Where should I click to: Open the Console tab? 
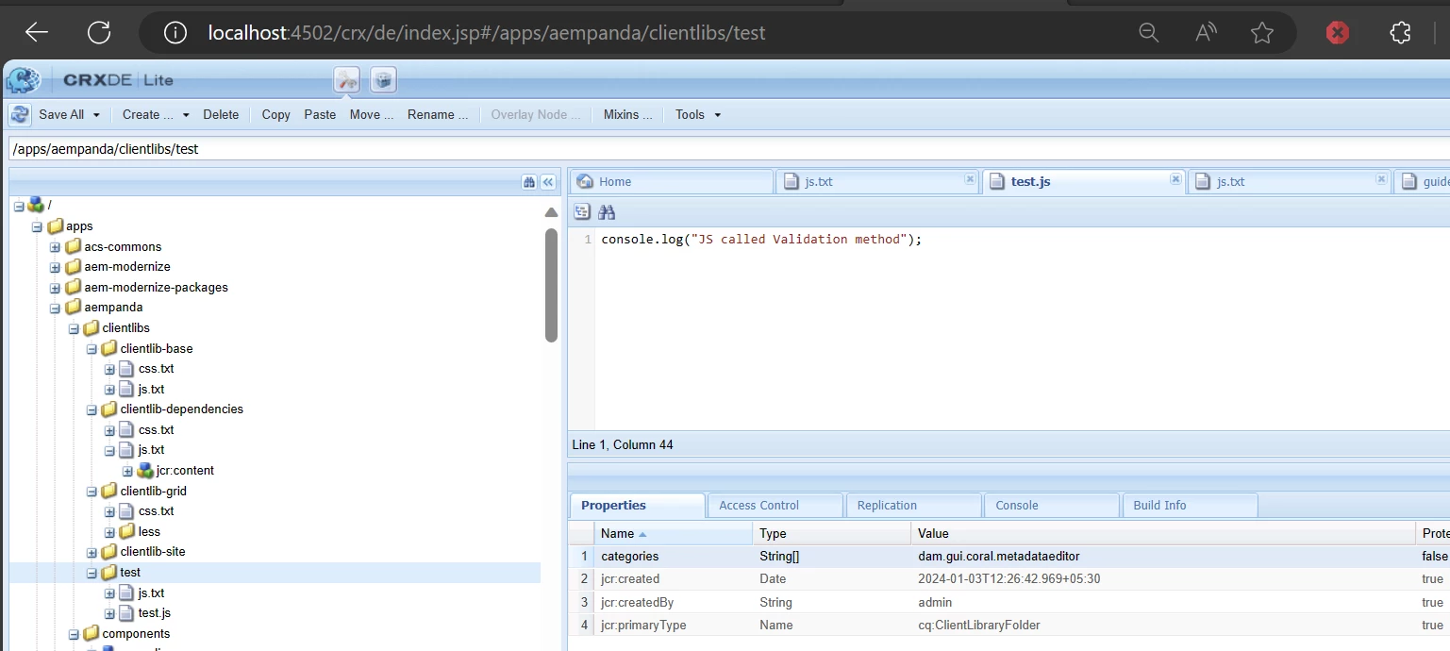pyautogui.click(x=1051, y=505)
